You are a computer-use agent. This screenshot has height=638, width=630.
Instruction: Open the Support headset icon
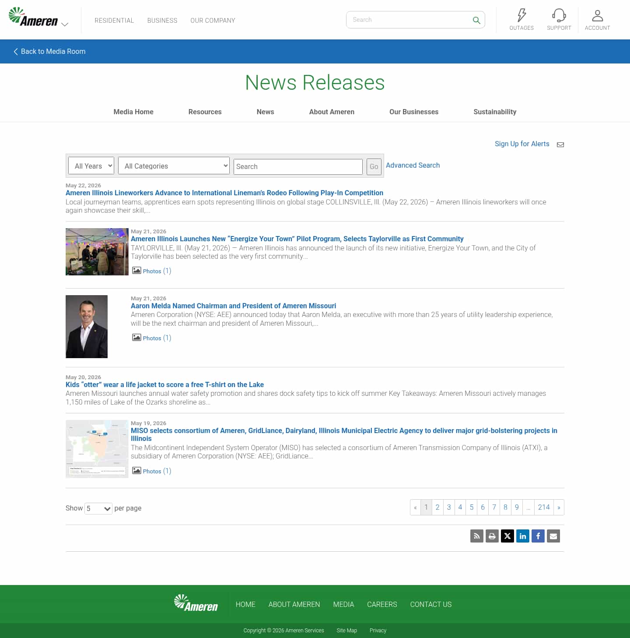pos(559,15)
